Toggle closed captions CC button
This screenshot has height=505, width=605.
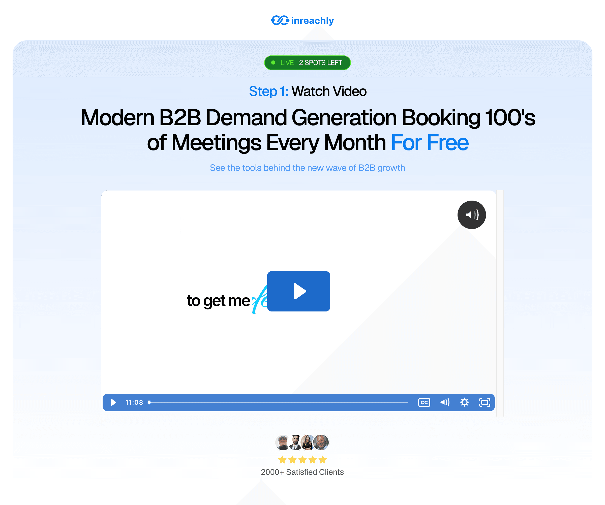click(x=424, y=402)
